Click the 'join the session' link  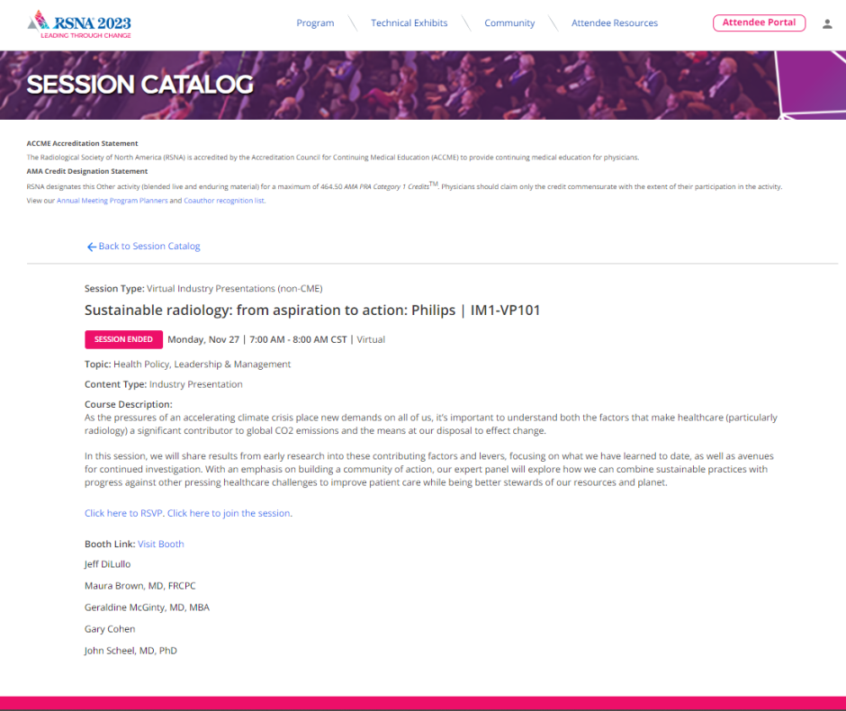pyautogui.click(x=229, y=513)
